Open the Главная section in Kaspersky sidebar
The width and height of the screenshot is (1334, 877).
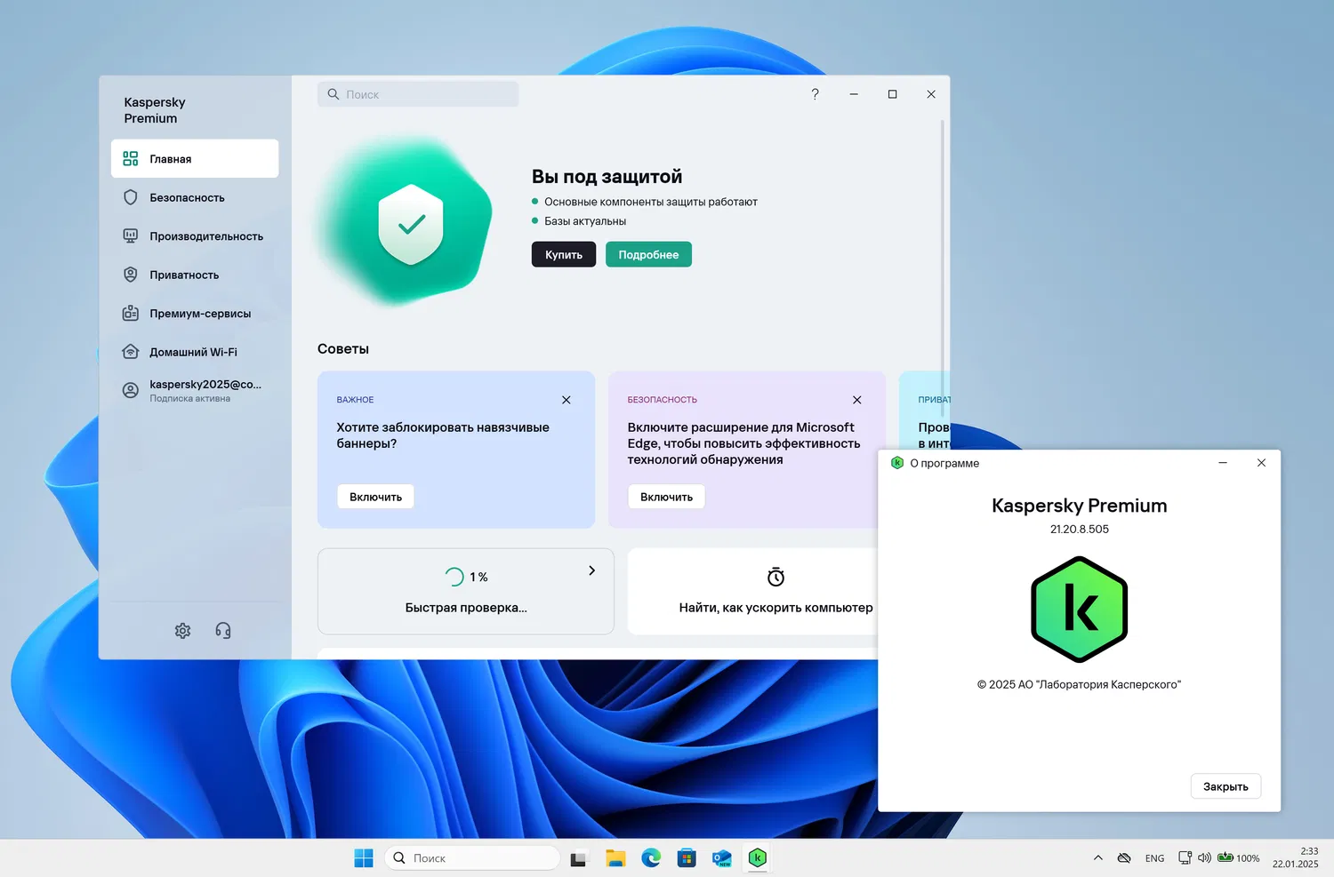[195, 158]
